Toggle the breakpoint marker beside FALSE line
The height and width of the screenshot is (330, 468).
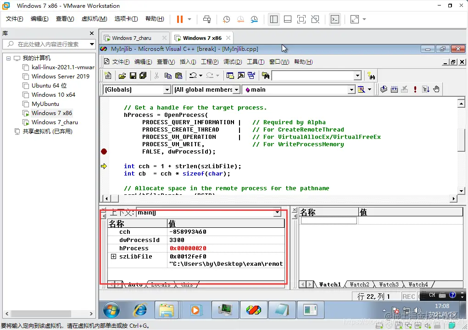pyautogui.click(x=104, y=151)
